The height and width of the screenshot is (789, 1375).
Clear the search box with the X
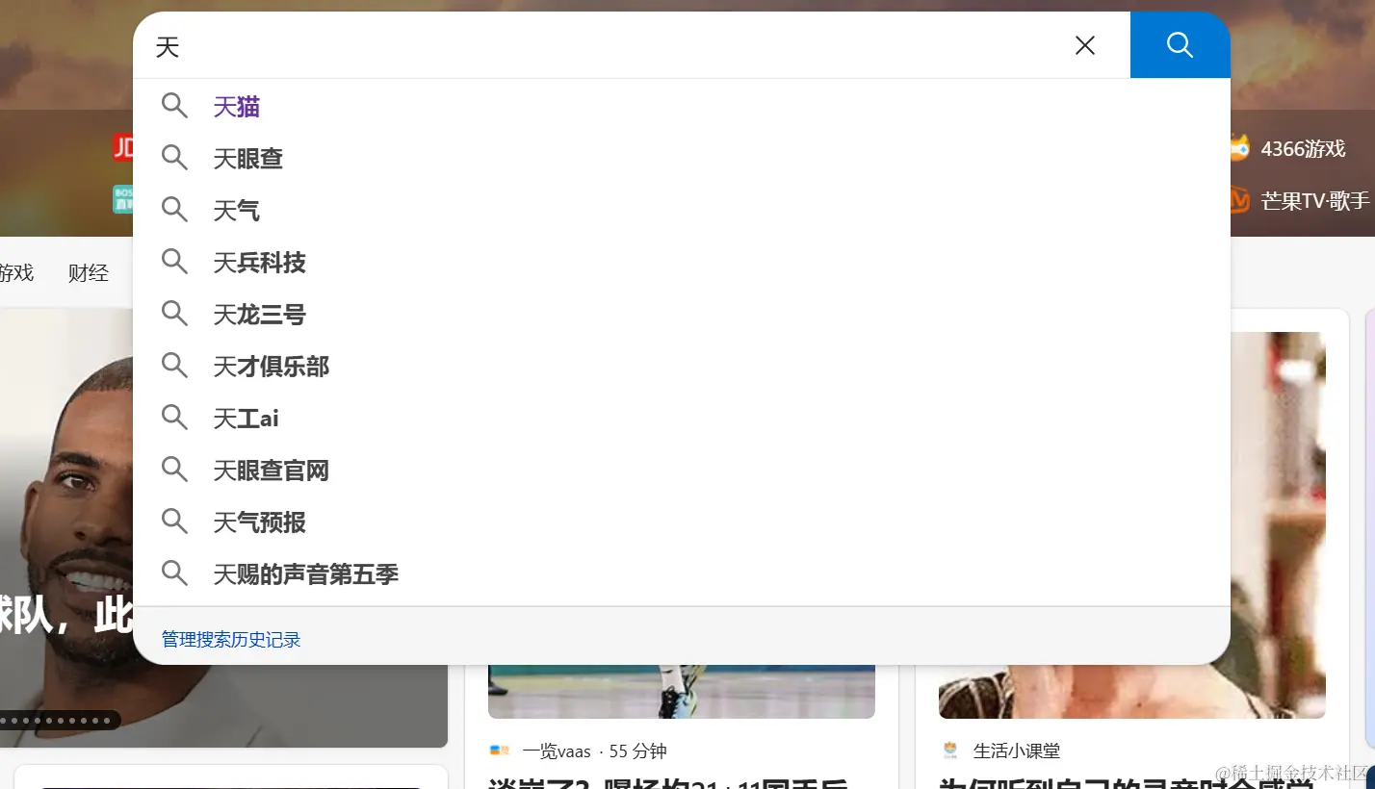tap(1085, 45)
